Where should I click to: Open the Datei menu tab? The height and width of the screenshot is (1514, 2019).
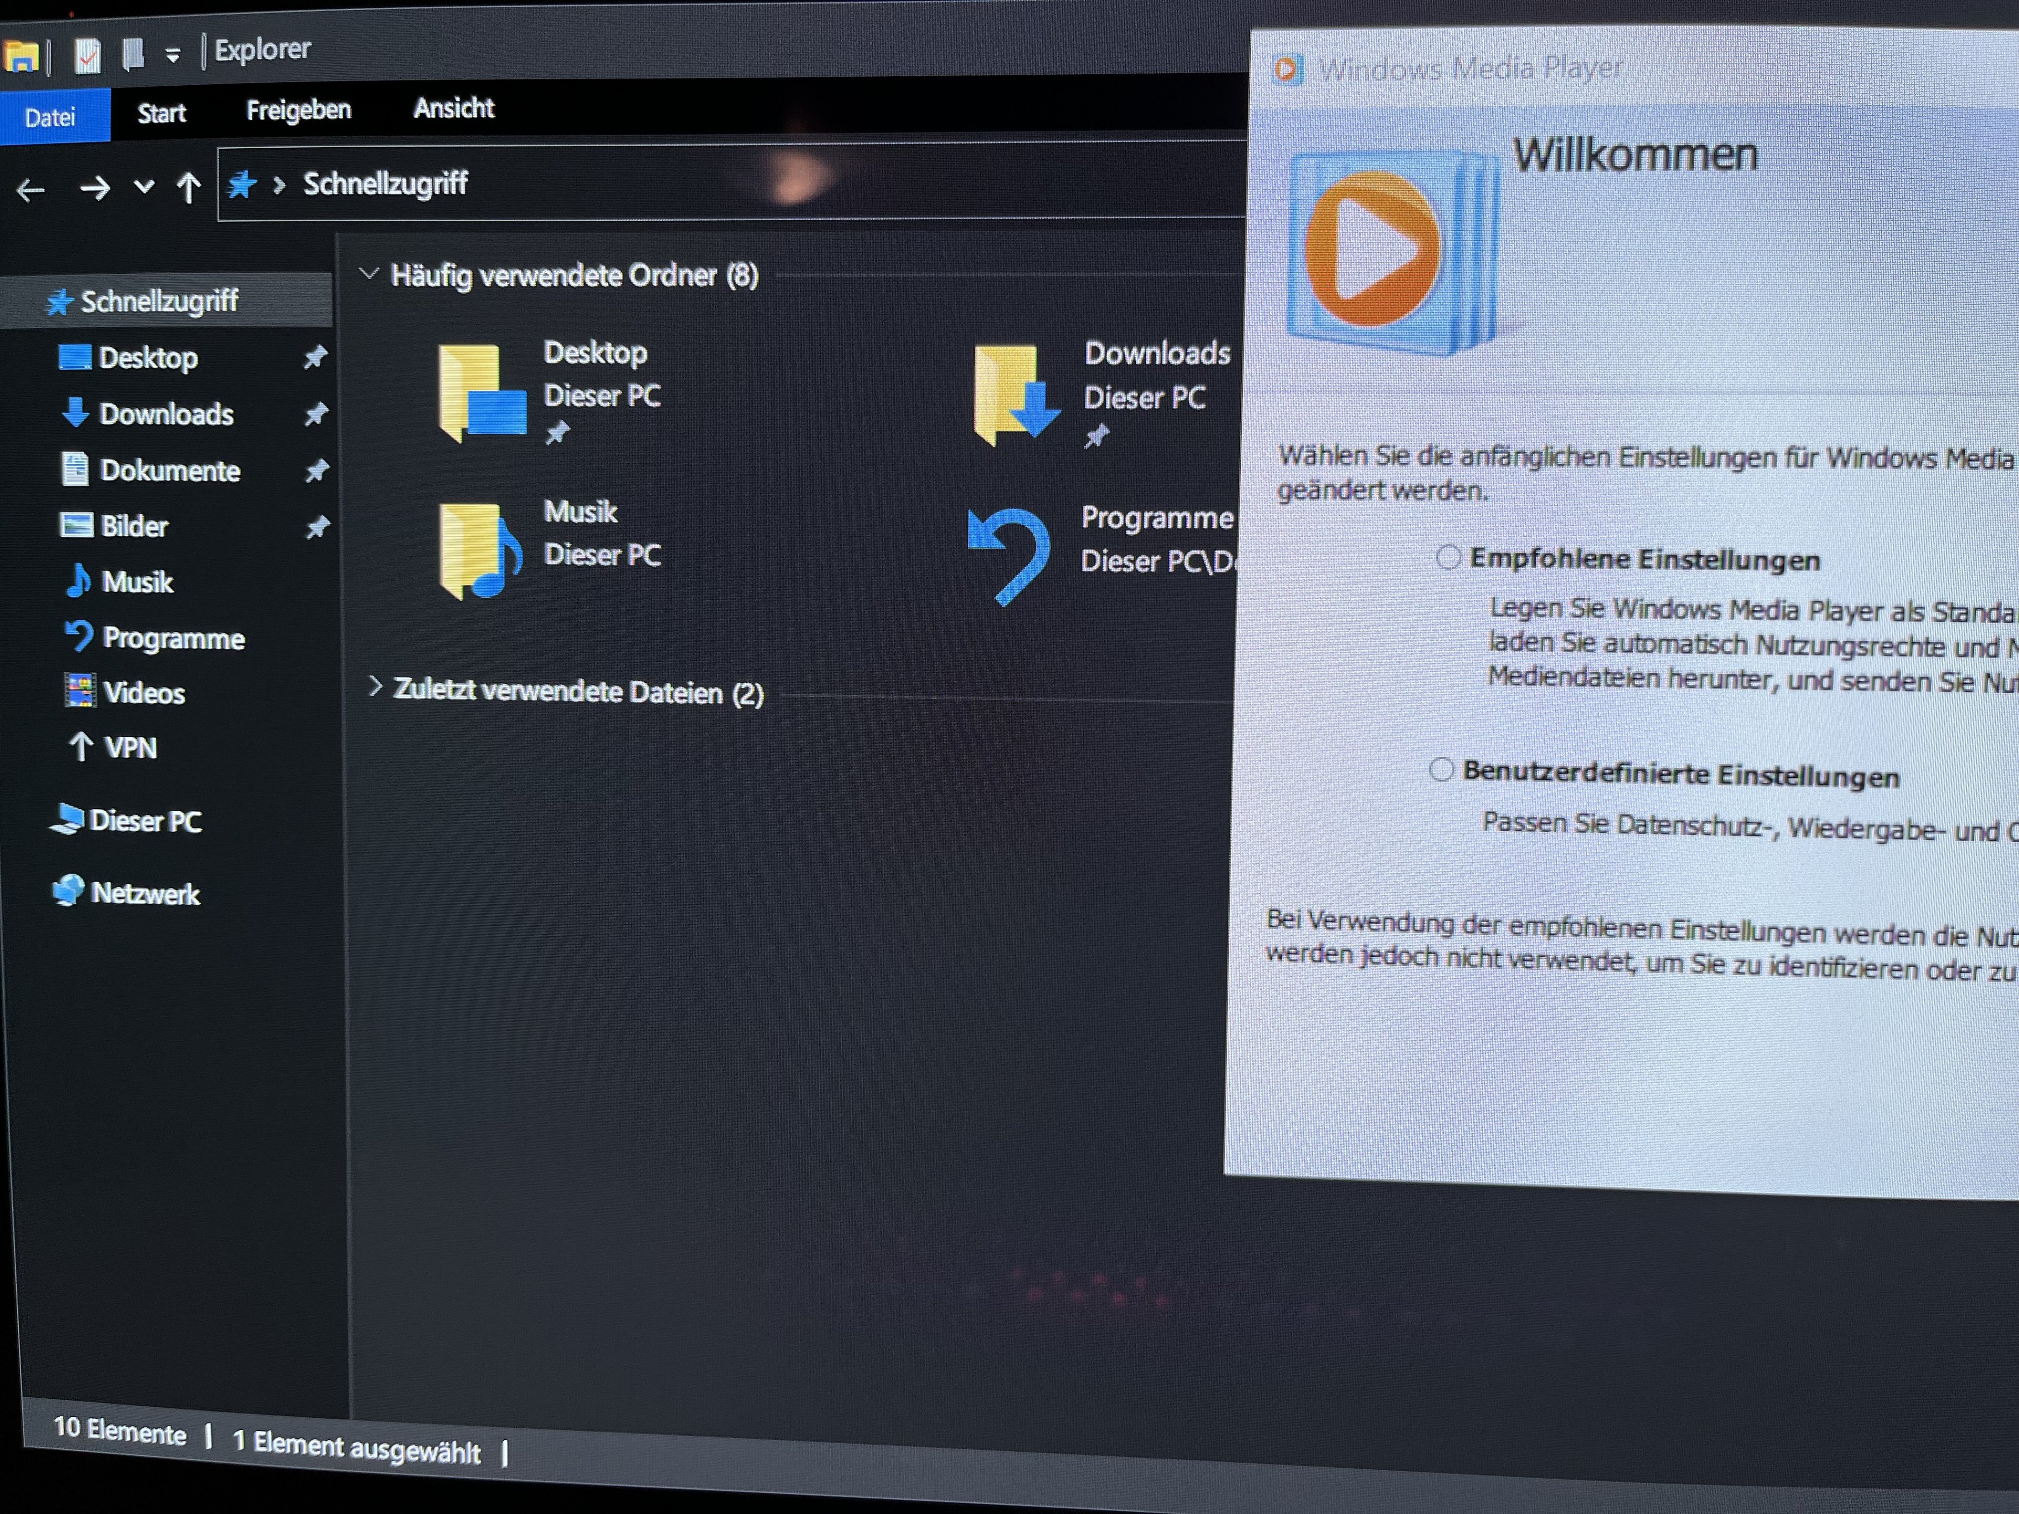point(51,117)
